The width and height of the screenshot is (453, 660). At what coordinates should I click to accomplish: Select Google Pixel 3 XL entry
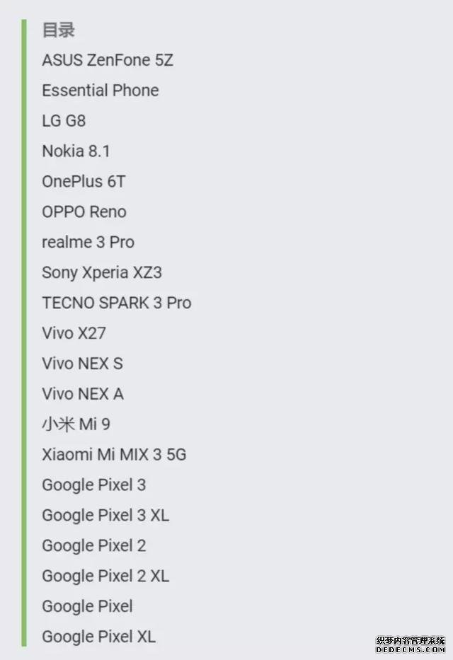coord(105,515)
